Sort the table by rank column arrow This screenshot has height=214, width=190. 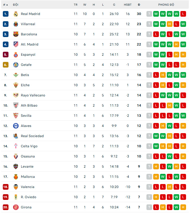(7, 5)
